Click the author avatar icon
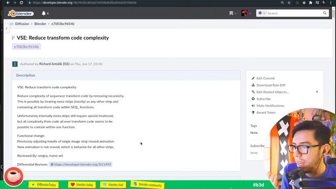336x189 pixels. pyautogui.click(x=15, y=64)
